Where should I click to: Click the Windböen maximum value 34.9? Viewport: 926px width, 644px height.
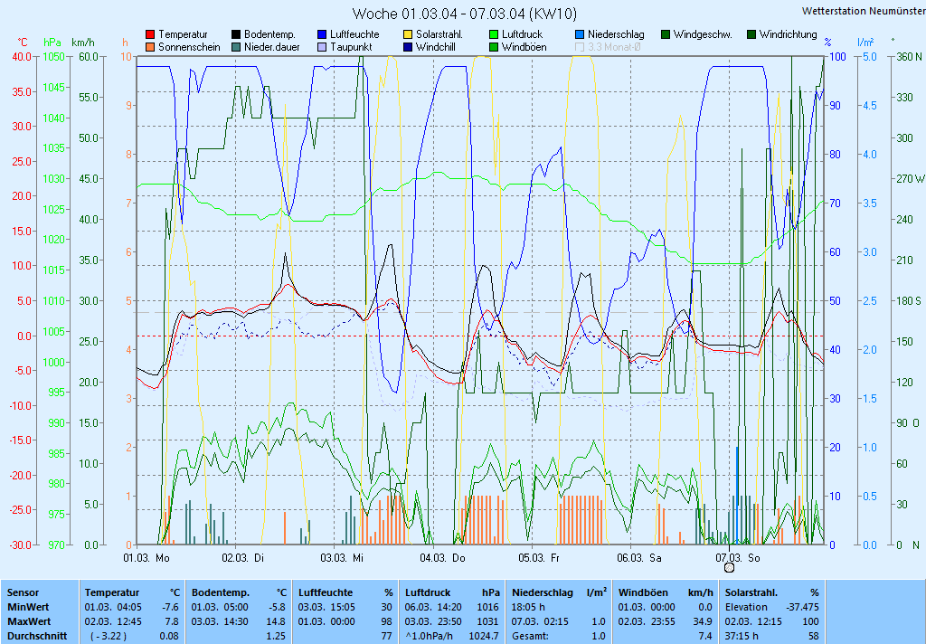703,621
